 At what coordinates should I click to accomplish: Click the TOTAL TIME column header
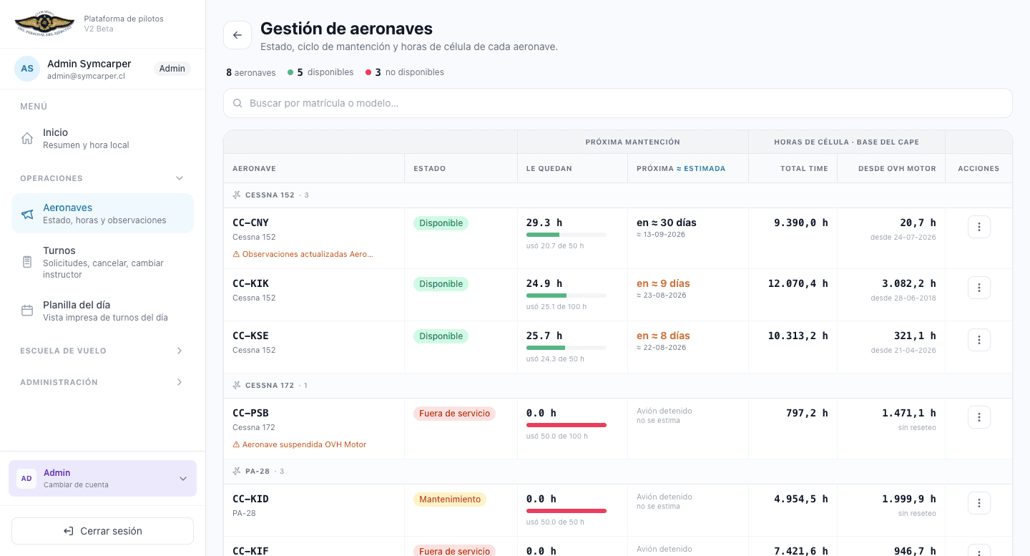[805, 169]
